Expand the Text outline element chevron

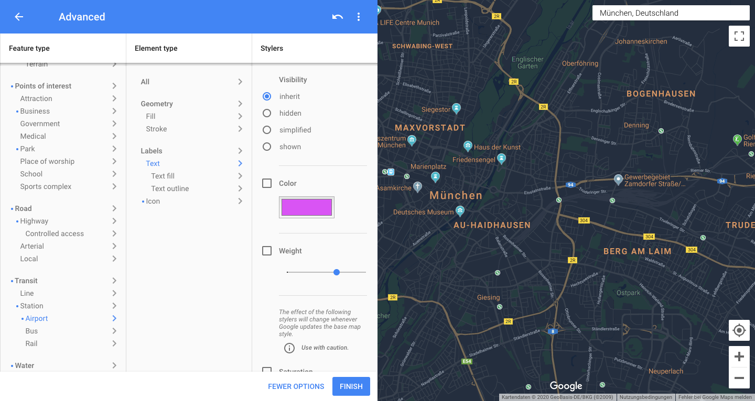[x=240, y=188]
